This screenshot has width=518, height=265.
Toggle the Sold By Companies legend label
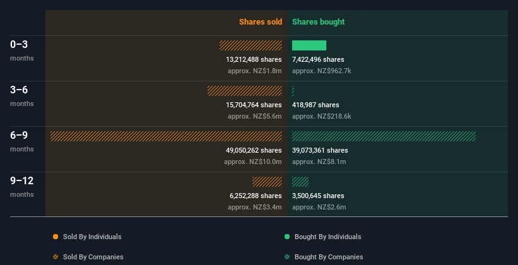pos(93,257)
